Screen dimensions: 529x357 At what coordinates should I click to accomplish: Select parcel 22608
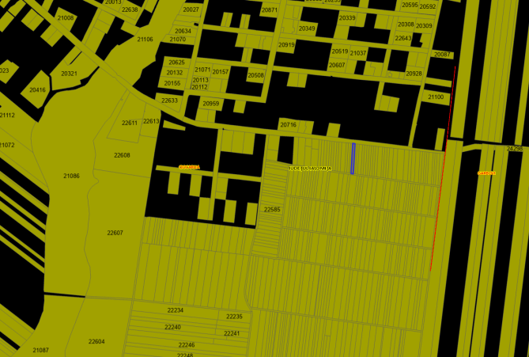coord(122,155)
